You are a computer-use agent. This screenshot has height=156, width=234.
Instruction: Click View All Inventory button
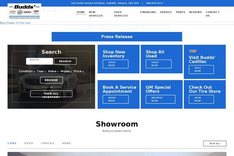point(51,94)
